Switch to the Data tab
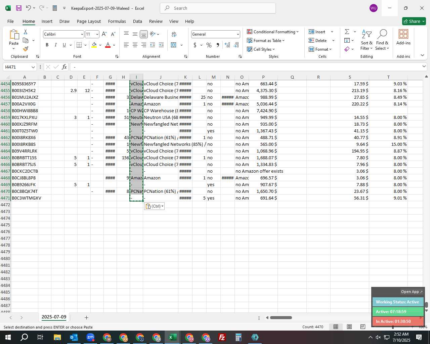 point(137,21)
